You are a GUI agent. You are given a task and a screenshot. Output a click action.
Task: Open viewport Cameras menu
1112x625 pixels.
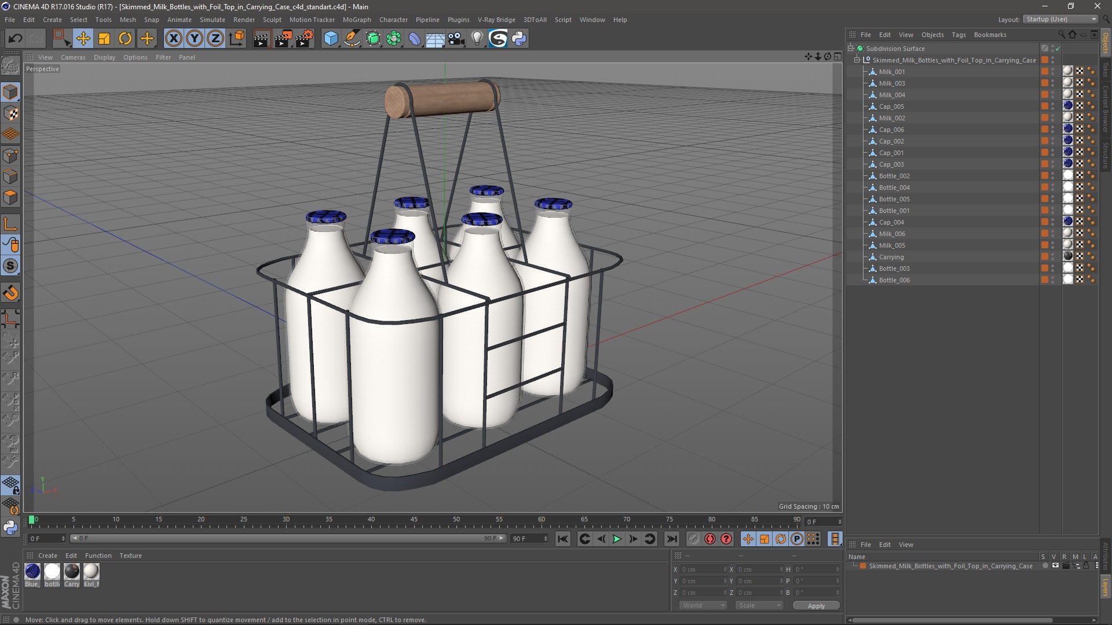click(x=73, y=57)
